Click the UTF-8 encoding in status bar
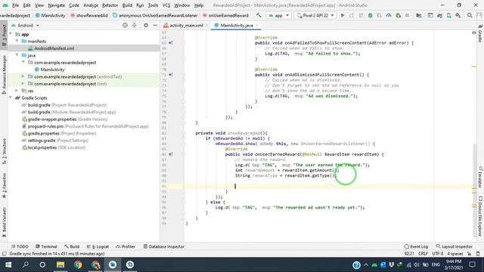 coord(438,254)
